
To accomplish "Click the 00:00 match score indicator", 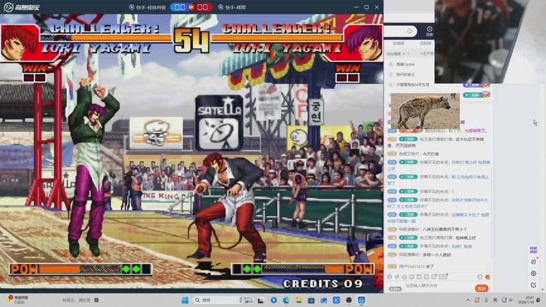I will pos(191,8).
